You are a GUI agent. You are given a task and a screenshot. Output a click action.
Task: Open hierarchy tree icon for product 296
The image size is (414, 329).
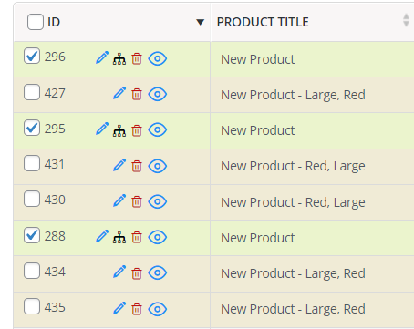tap(119, 59)
